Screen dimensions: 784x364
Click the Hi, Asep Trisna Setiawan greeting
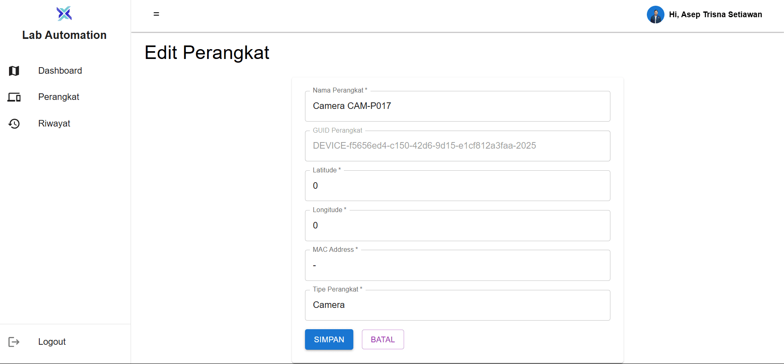coord(715,15)
